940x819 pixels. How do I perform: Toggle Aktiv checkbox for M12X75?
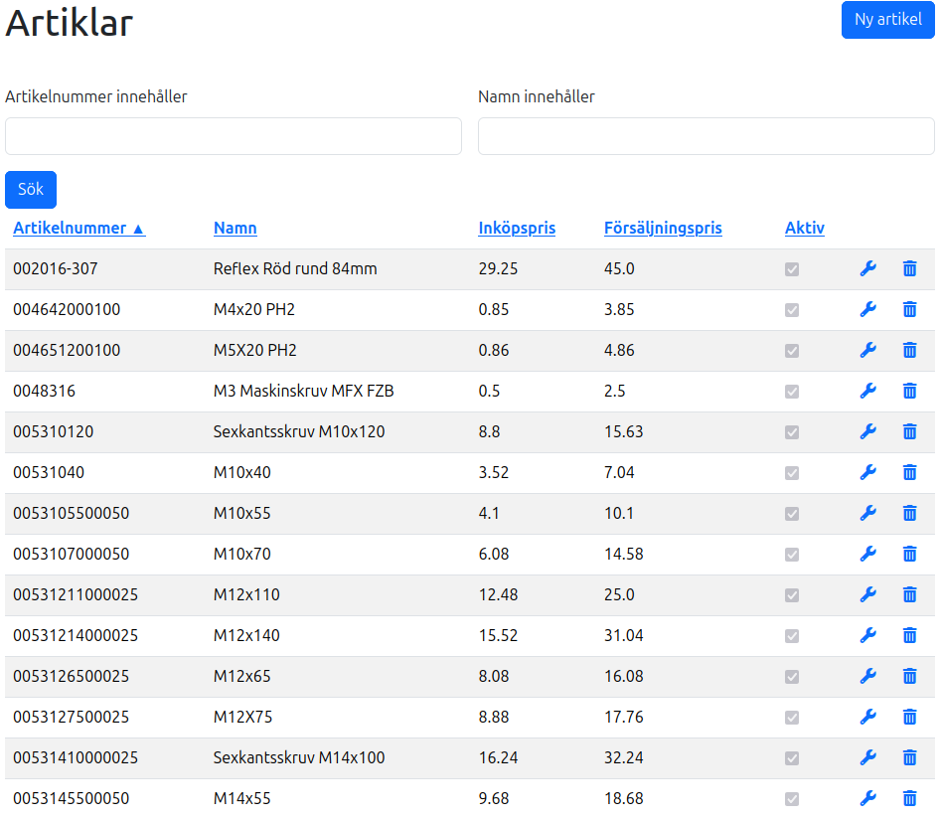[792, 717]
